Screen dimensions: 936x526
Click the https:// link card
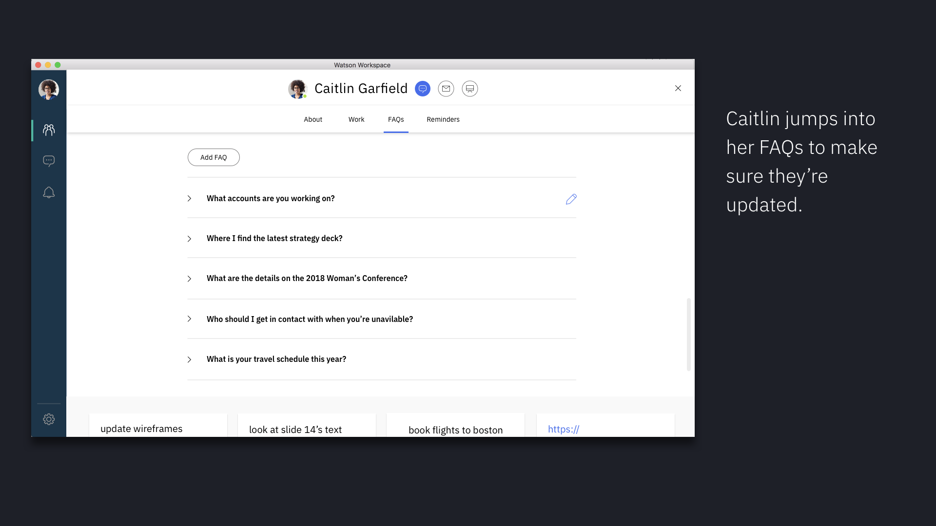click(564, 429)
